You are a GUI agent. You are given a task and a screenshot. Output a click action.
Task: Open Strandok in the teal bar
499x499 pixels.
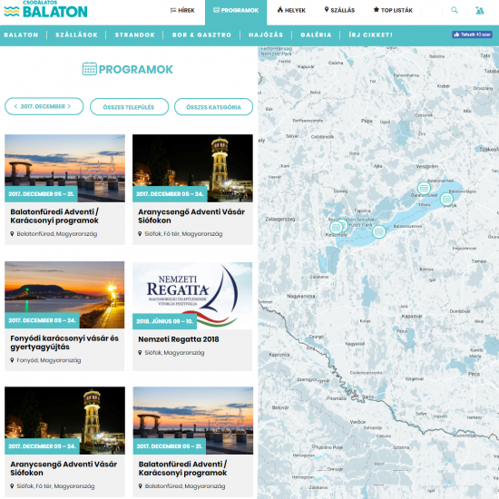click(x=135, y=35)
